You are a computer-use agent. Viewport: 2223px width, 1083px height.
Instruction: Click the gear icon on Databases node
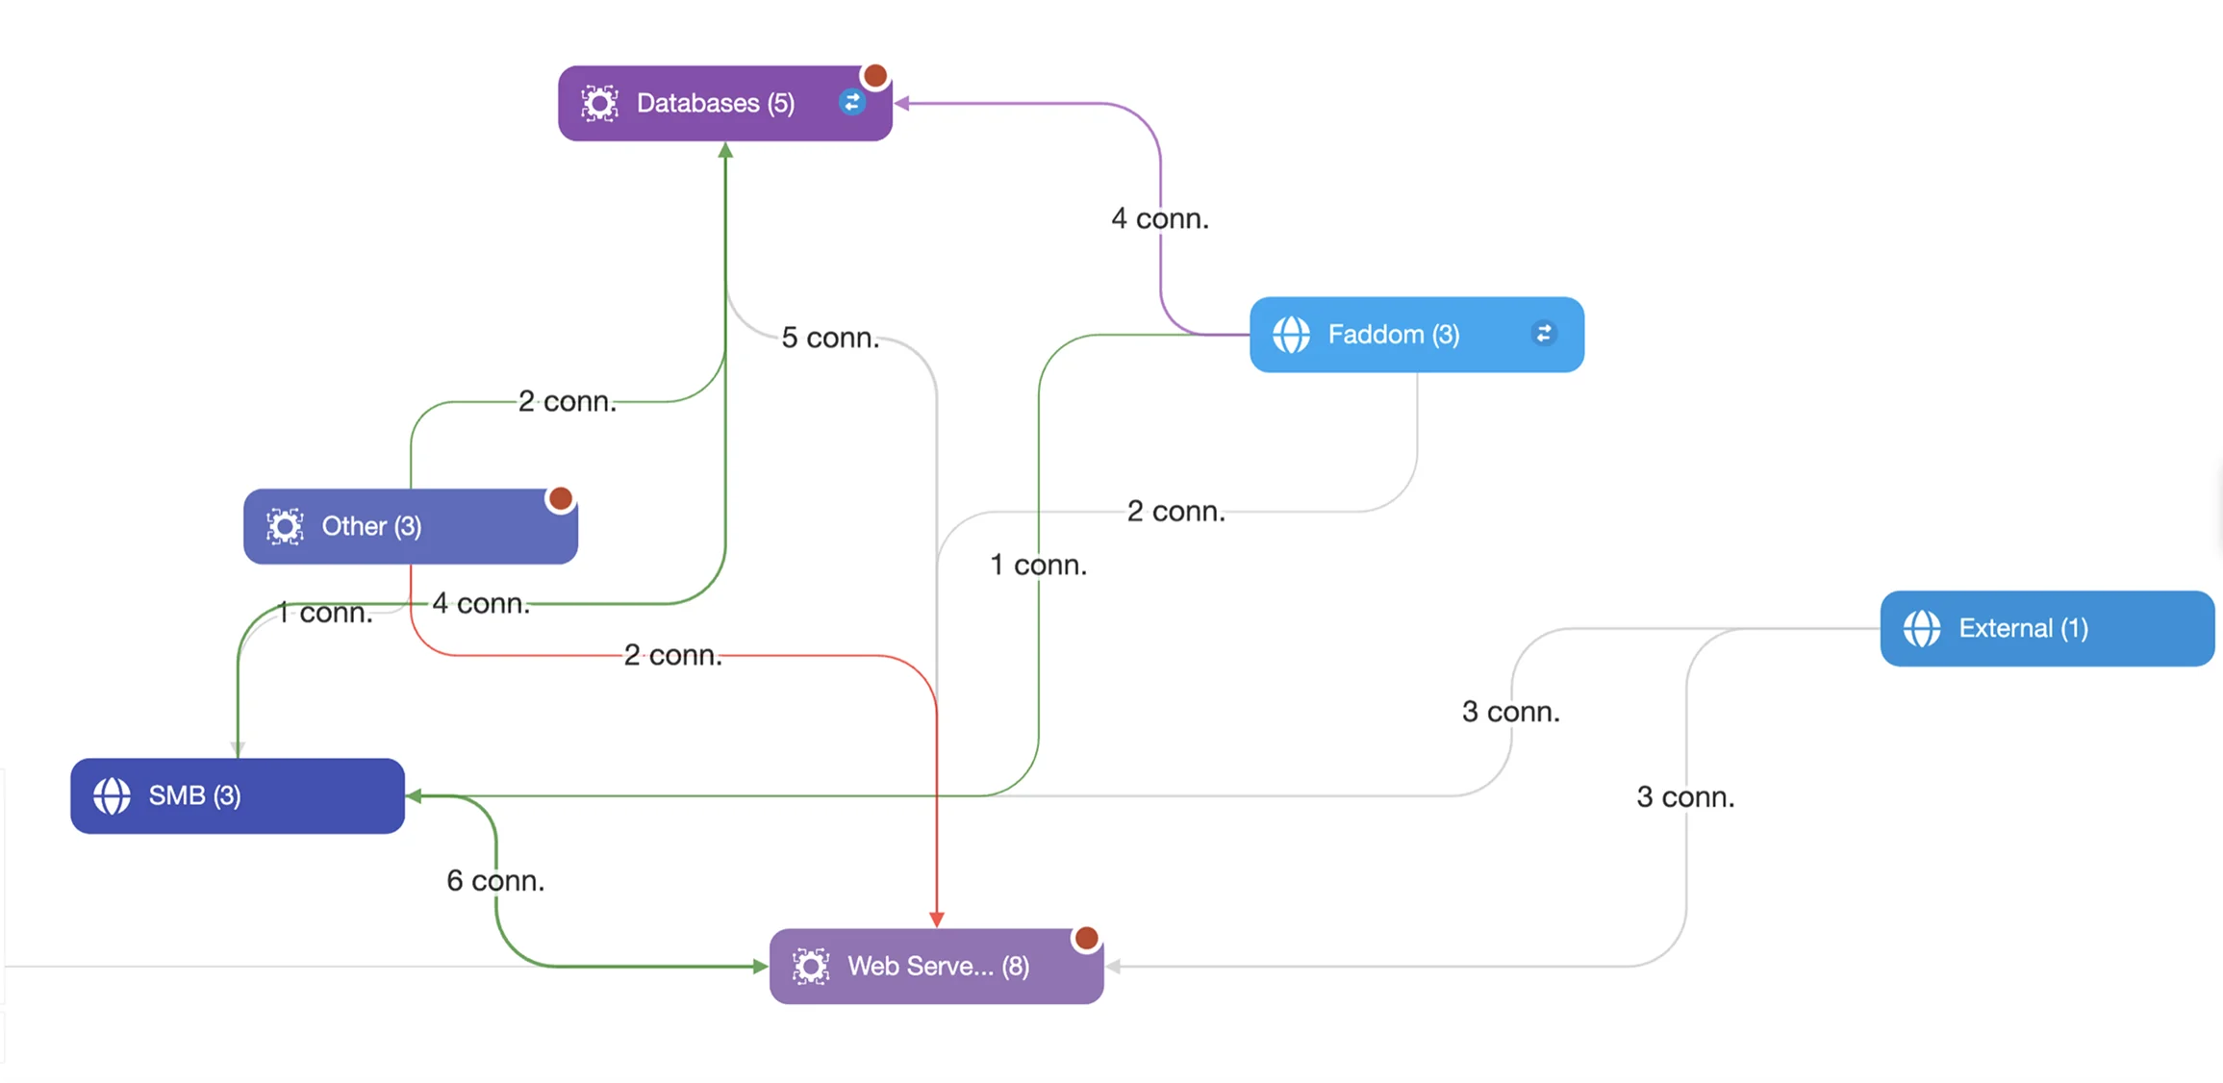599,103
